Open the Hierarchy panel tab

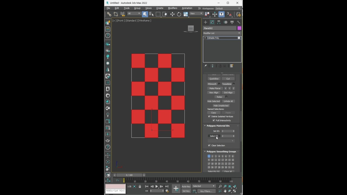point(219,22)
